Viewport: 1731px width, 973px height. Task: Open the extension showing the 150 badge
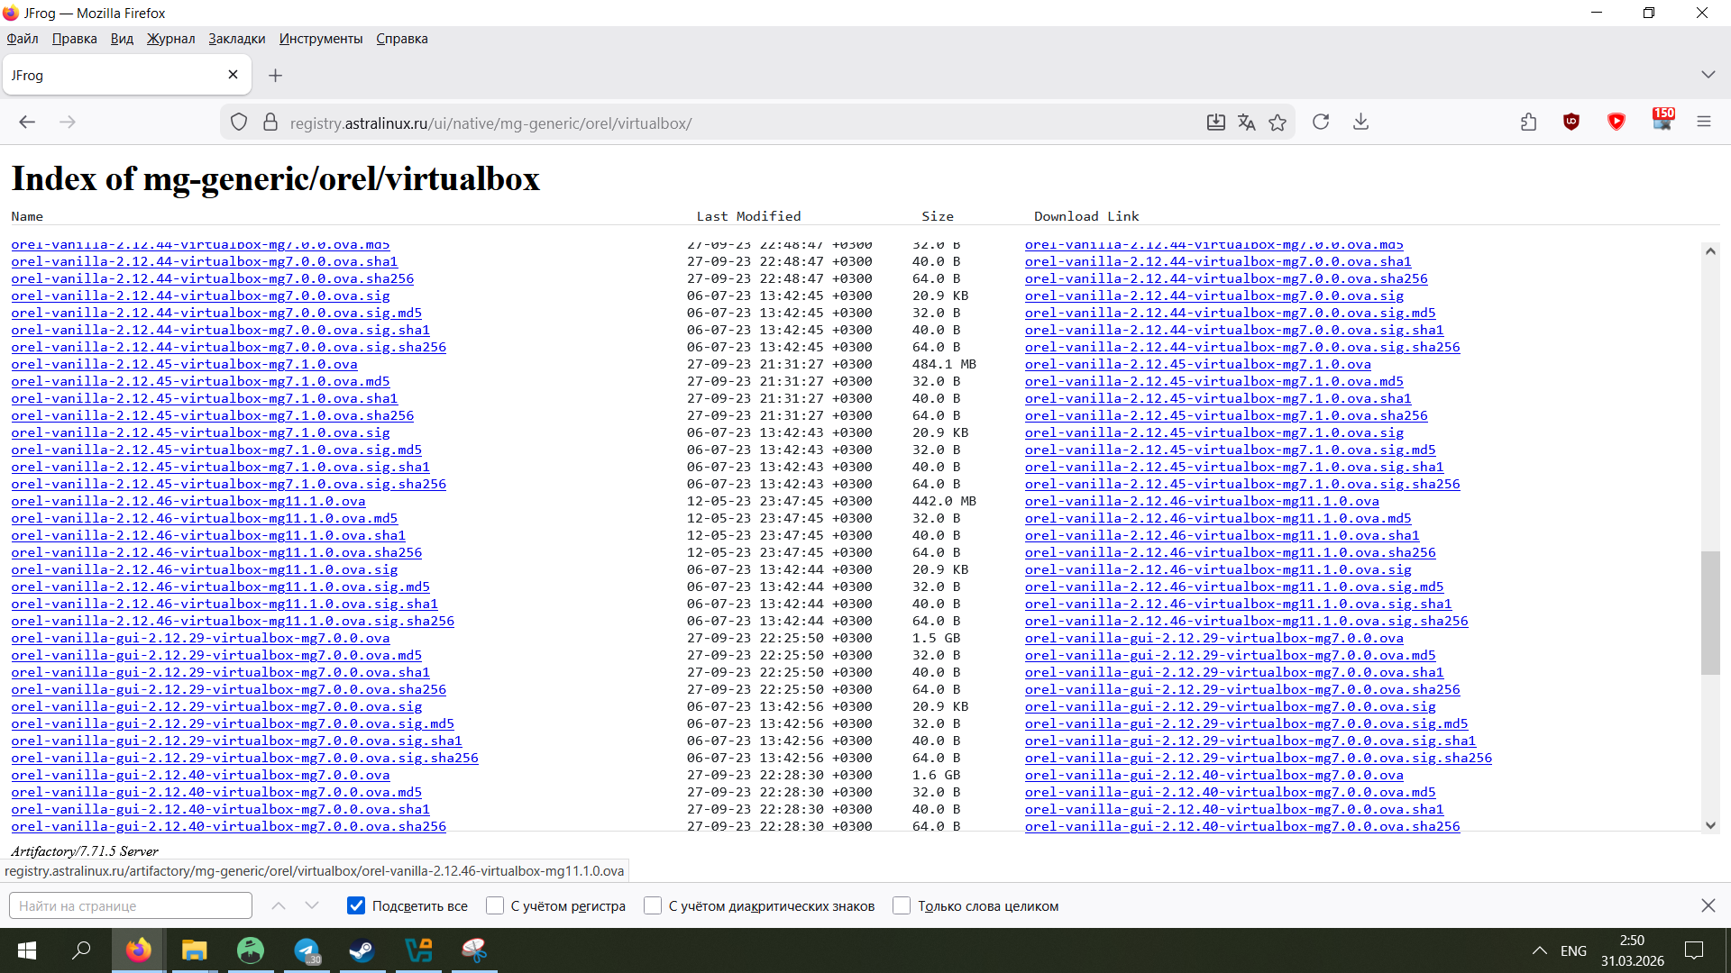[1662, 121]
